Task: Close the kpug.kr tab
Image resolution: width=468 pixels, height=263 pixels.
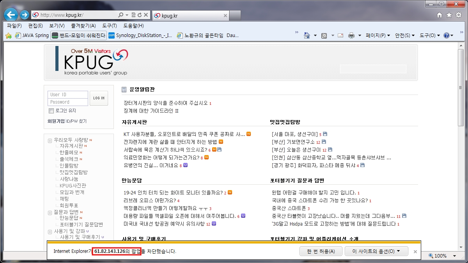Action: point(225,16)
